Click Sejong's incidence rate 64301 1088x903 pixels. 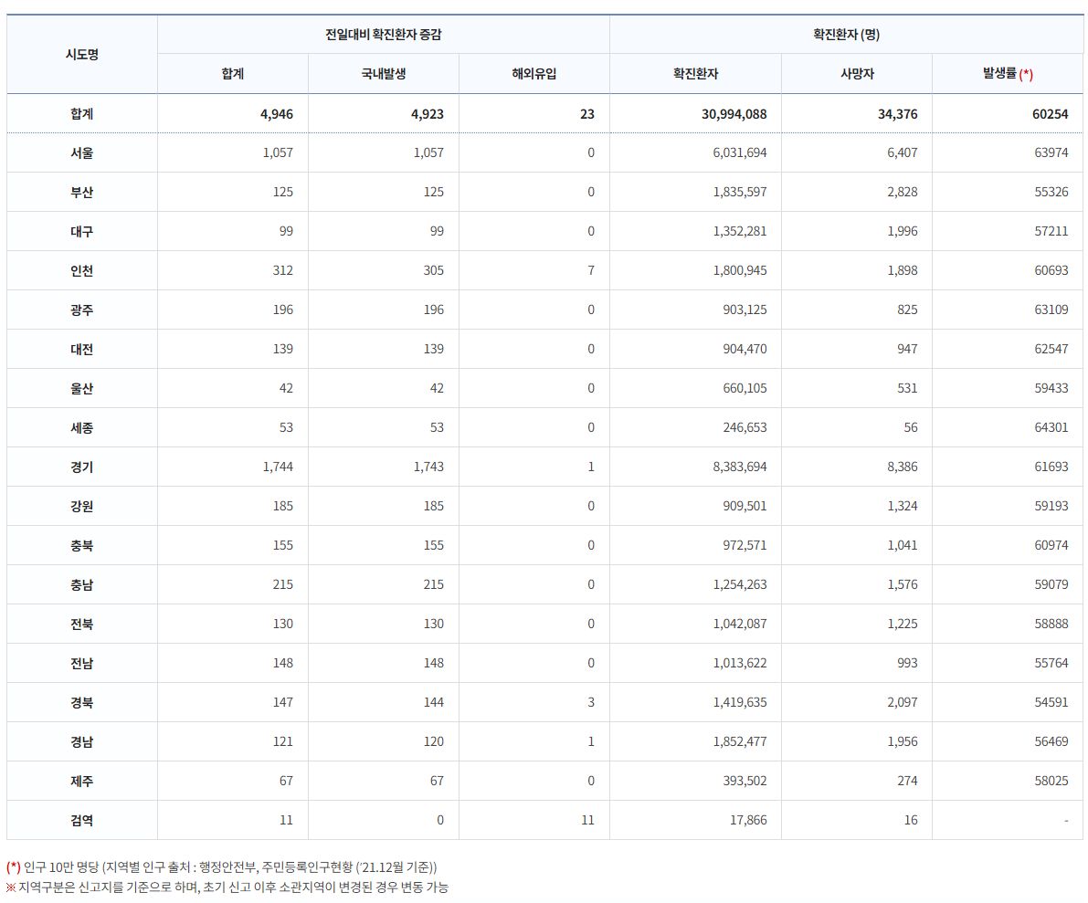1051,427
